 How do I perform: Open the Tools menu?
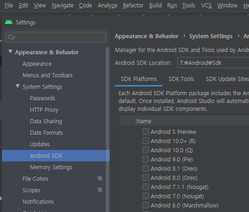(189, 6)
